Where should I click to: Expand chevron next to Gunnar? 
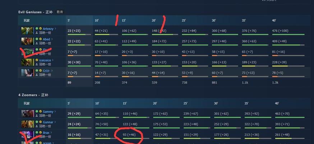(55, 122)
